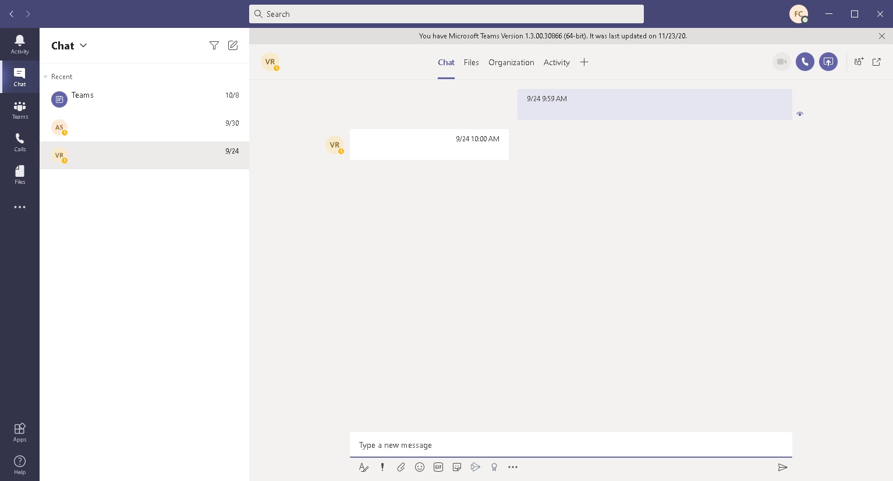Image resolution: width=893 pixels, height=481 pixels.
Task: Open Help in sidebar
Action: click(20, 465)
